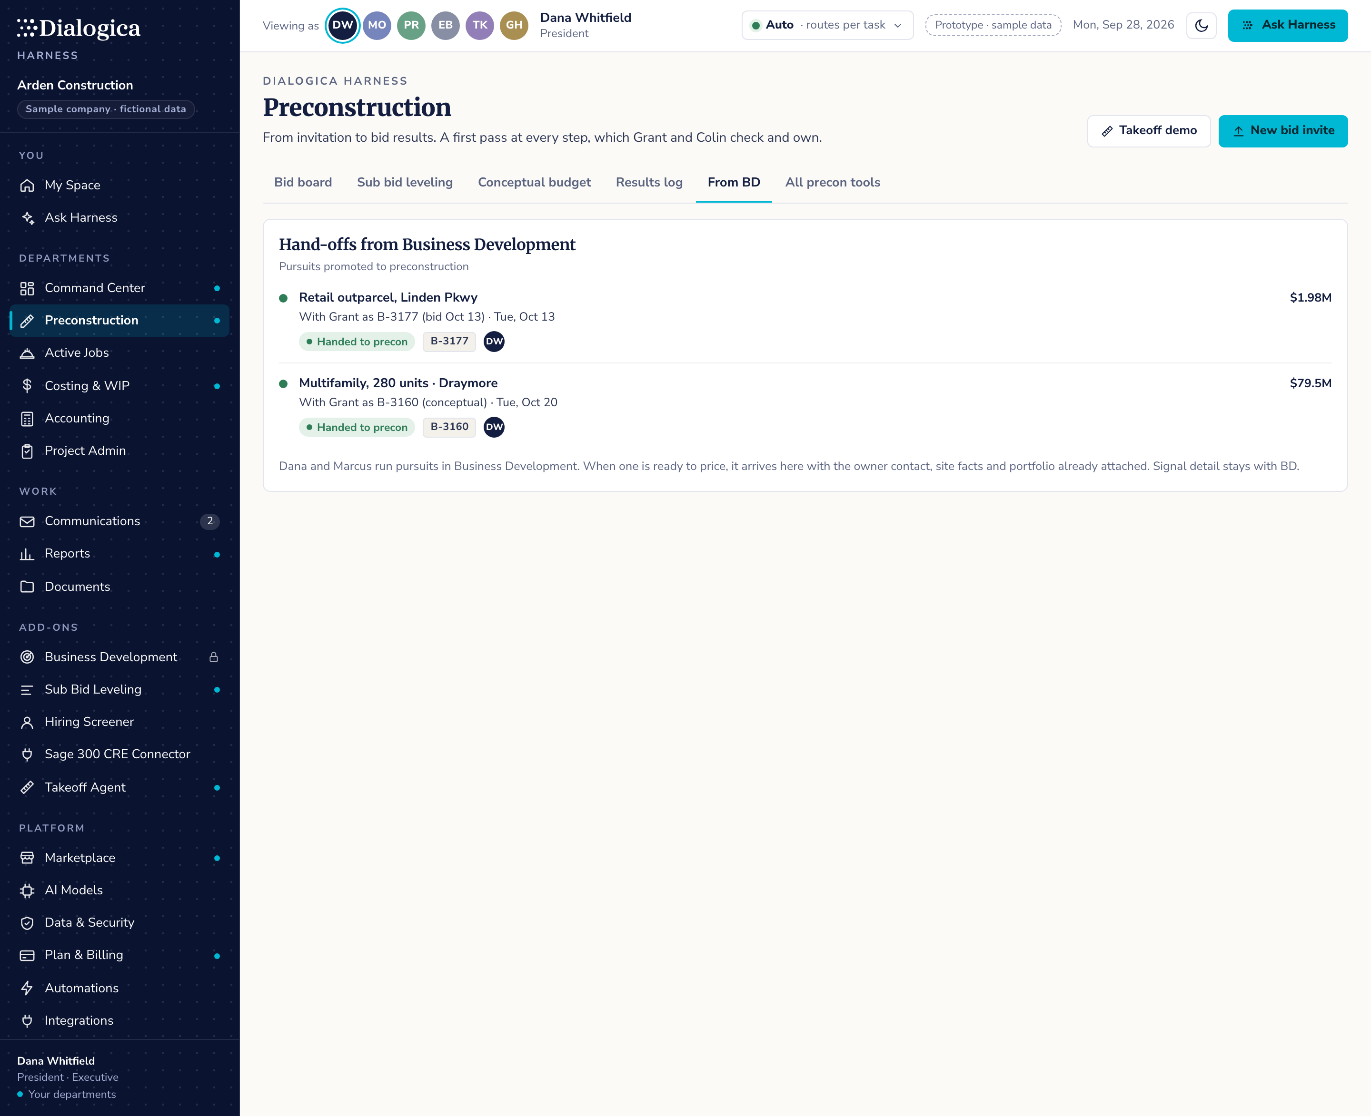Click the B-3177 bid tag

click(x=449, y=342)
